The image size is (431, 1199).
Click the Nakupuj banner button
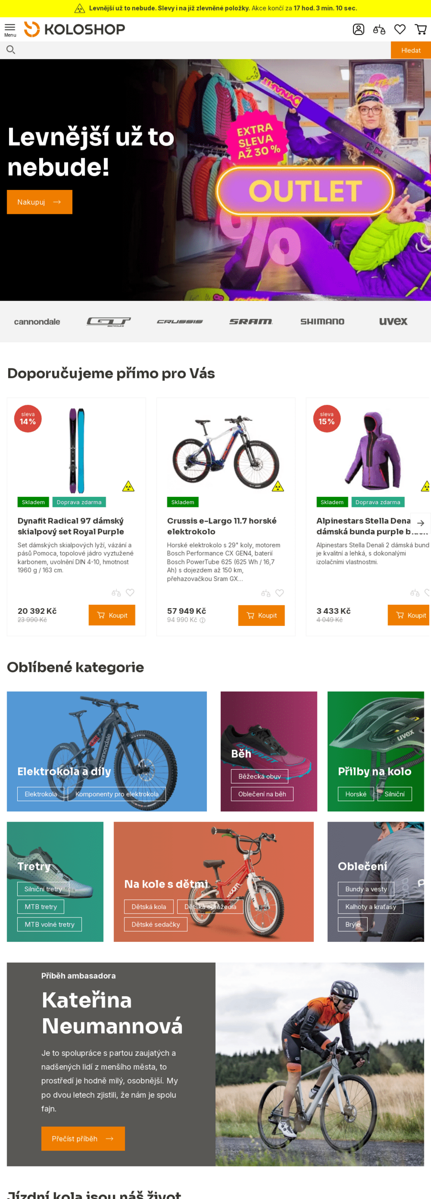click(x=39, y=202)
